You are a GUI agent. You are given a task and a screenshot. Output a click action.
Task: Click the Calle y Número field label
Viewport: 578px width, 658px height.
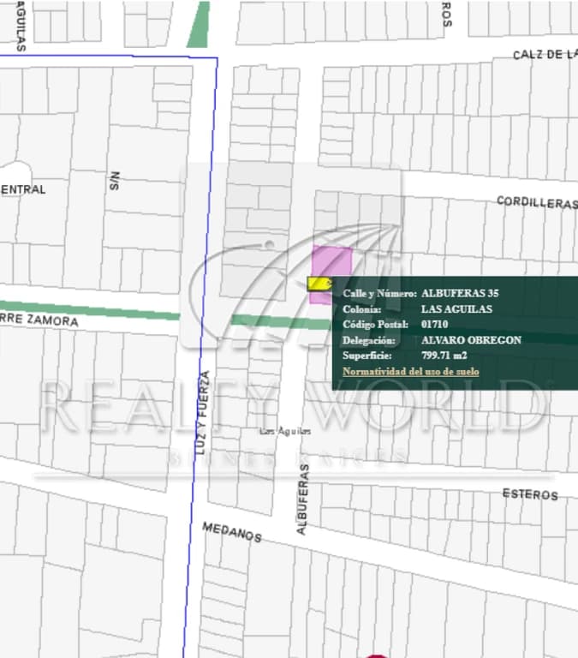pyautogui.click(x=379, y=293)
